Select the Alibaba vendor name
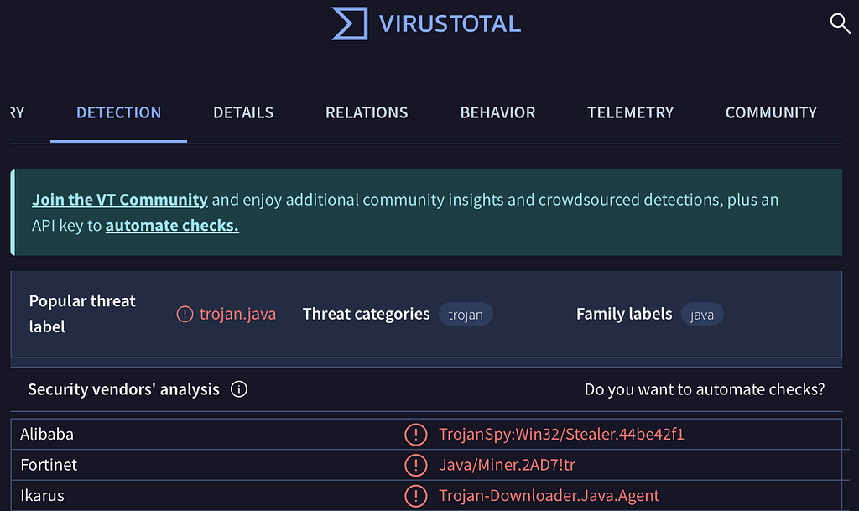This screenshot has height=511, width=859. pos(47,435)
